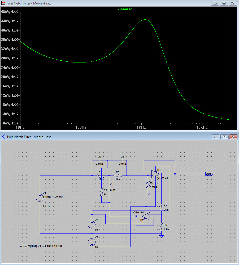Select capacitor C2 symbol

pos(99,160)
